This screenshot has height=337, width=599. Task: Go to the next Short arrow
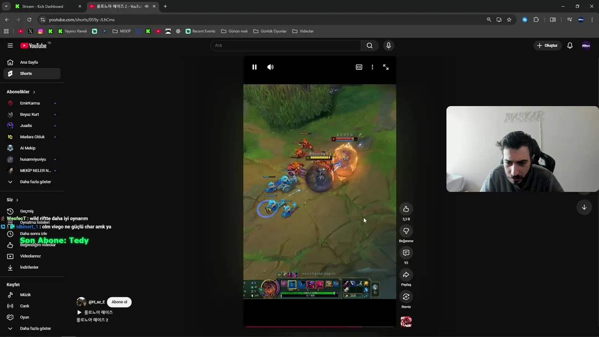point(584,207)
